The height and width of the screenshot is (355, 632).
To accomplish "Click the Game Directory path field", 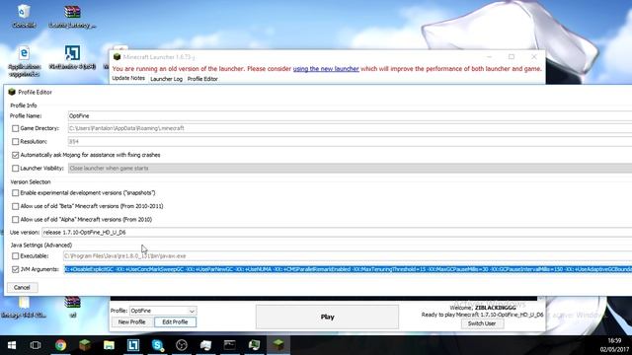I will (x=350, y=128).
